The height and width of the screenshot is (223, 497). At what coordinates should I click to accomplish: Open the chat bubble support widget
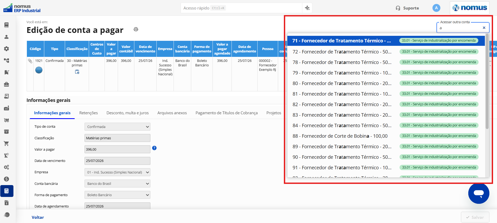pyautogui.click(x=479, y=193)
